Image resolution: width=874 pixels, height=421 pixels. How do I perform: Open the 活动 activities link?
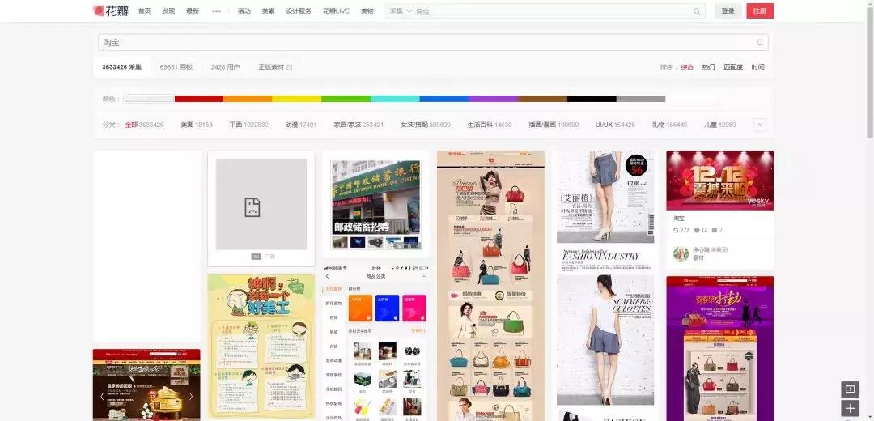244,11
